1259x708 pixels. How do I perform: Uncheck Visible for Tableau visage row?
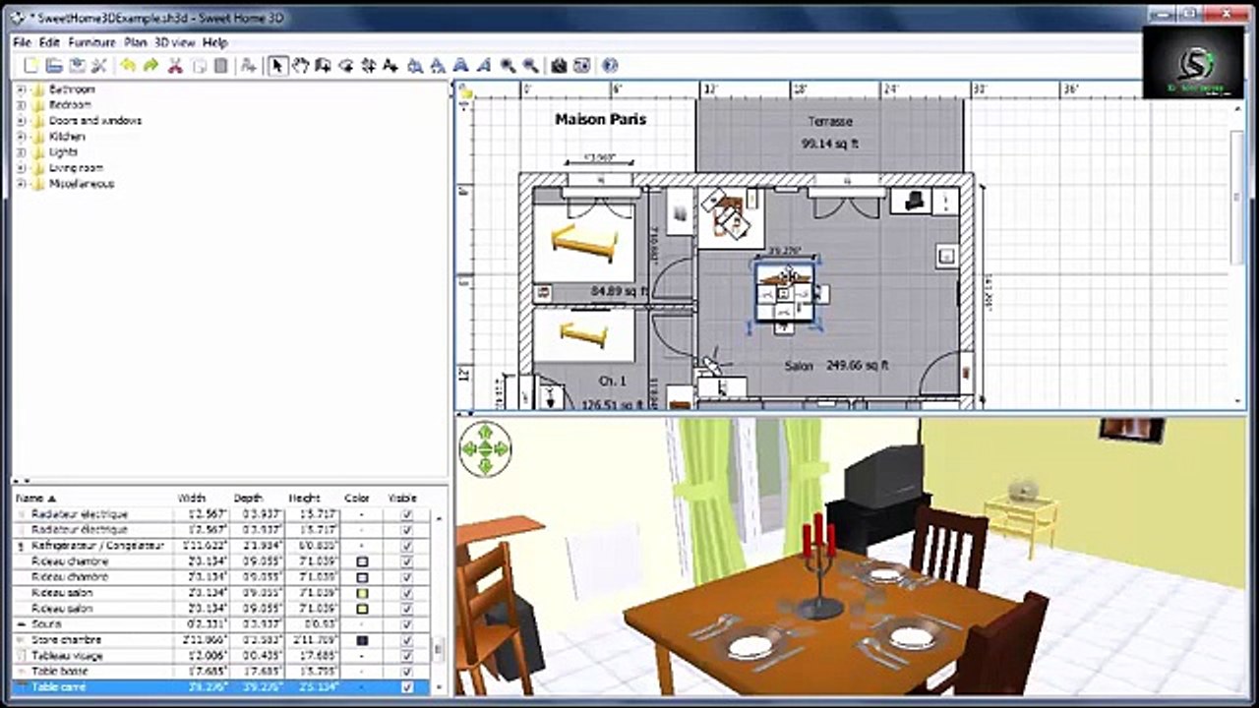(407, 656)
